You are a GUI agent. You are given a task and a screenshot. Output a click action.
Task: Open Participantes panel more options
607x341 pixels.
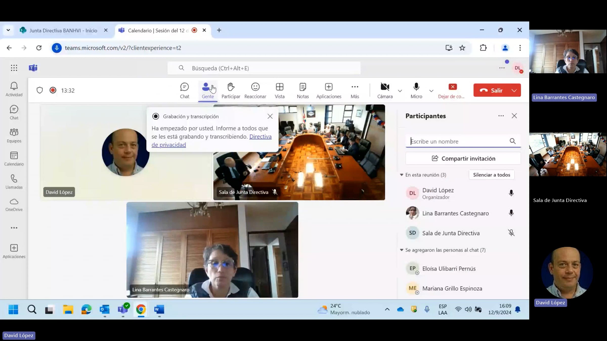(501, 116)
